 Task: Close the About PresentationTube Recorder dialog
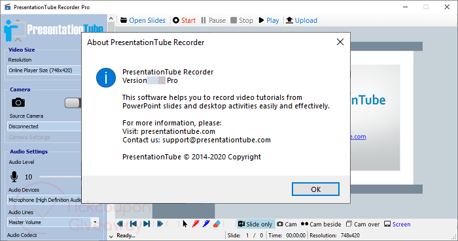[340, 42]
